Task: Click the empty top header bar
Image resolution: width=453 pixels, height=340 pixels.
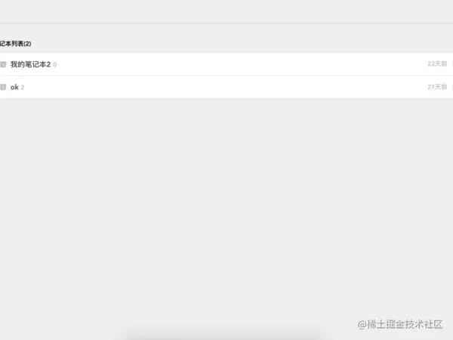Action: coord(226,11)
